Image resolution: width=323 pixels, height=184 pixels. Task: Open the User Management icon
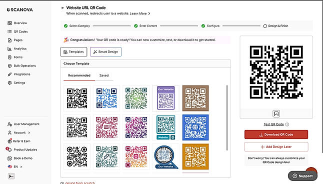[x=9, y=124]
